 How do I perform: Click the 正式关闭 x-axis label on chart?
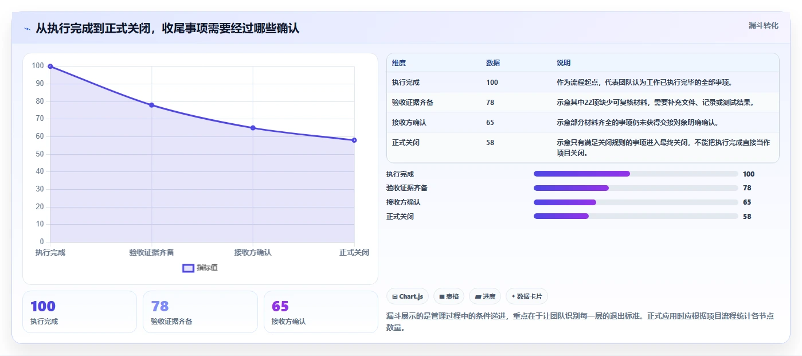[354, 252]
